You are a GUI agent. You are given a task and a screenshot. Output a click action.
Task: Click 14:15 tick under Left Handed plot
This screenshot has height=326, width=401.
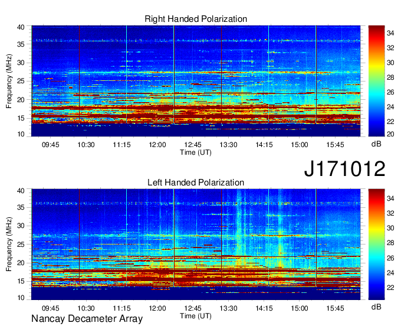(264, 308)
